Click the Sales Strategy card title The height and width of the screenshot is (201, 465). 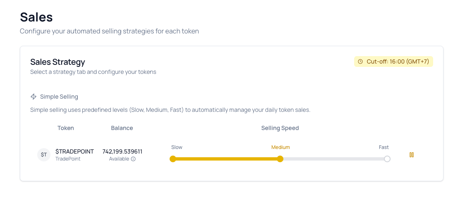(58, 62)
